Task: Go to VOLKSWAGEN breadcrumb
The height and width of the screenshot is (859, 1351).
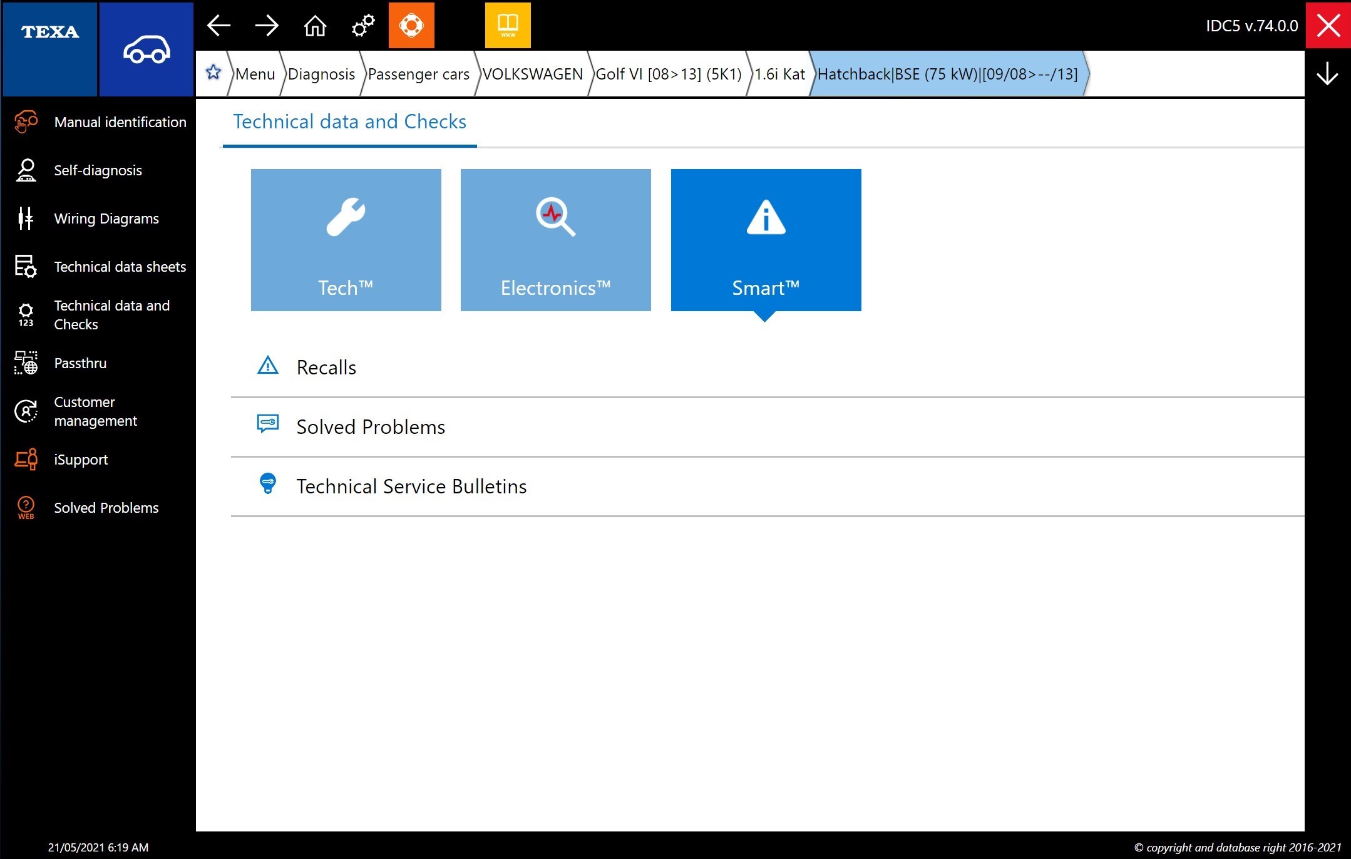Action: coord(533,74)
